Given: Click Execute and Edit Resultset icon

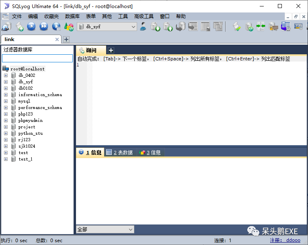Looking at the screenshot, I should point(56,27).
